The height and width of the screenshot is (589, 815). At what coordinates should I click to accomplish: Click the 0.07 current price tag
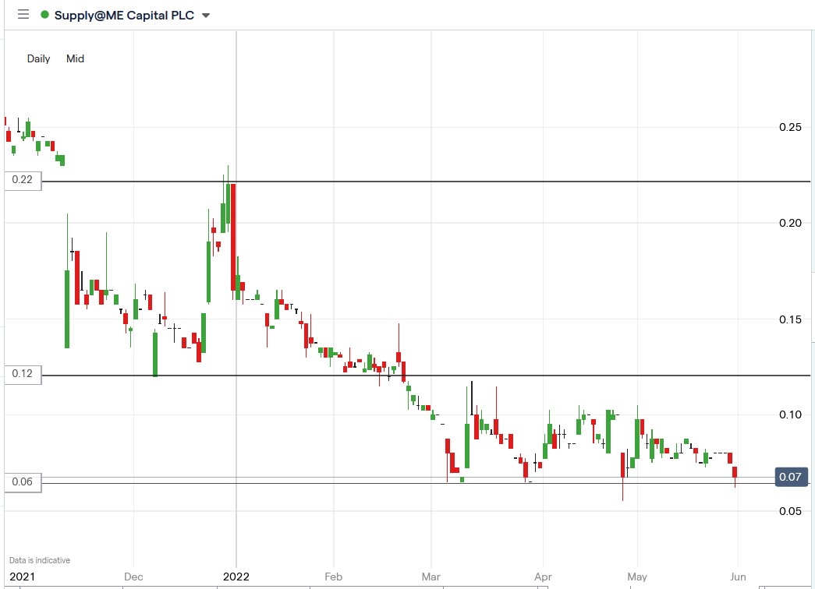(x=791, y=478)
